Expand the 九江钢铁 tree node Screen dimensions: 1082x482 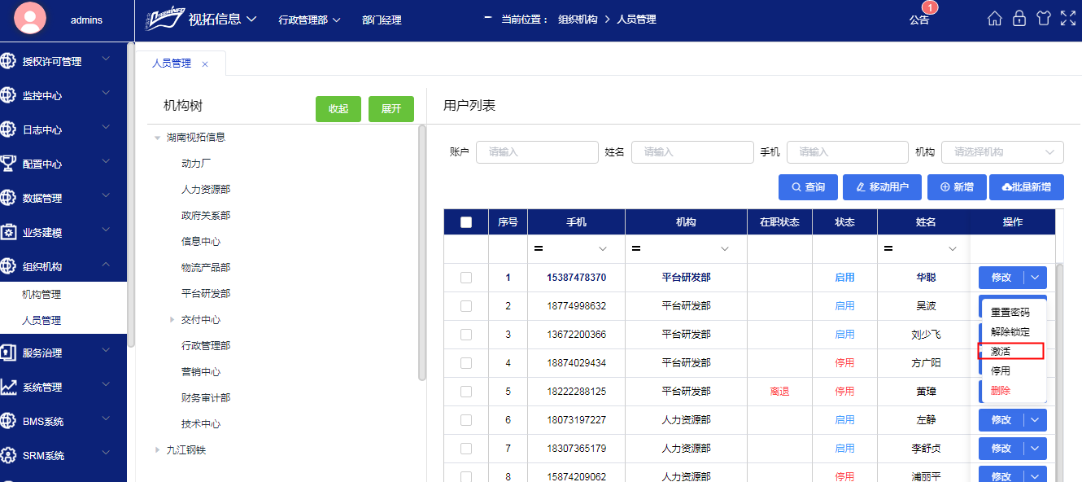[x=157, y=449]
